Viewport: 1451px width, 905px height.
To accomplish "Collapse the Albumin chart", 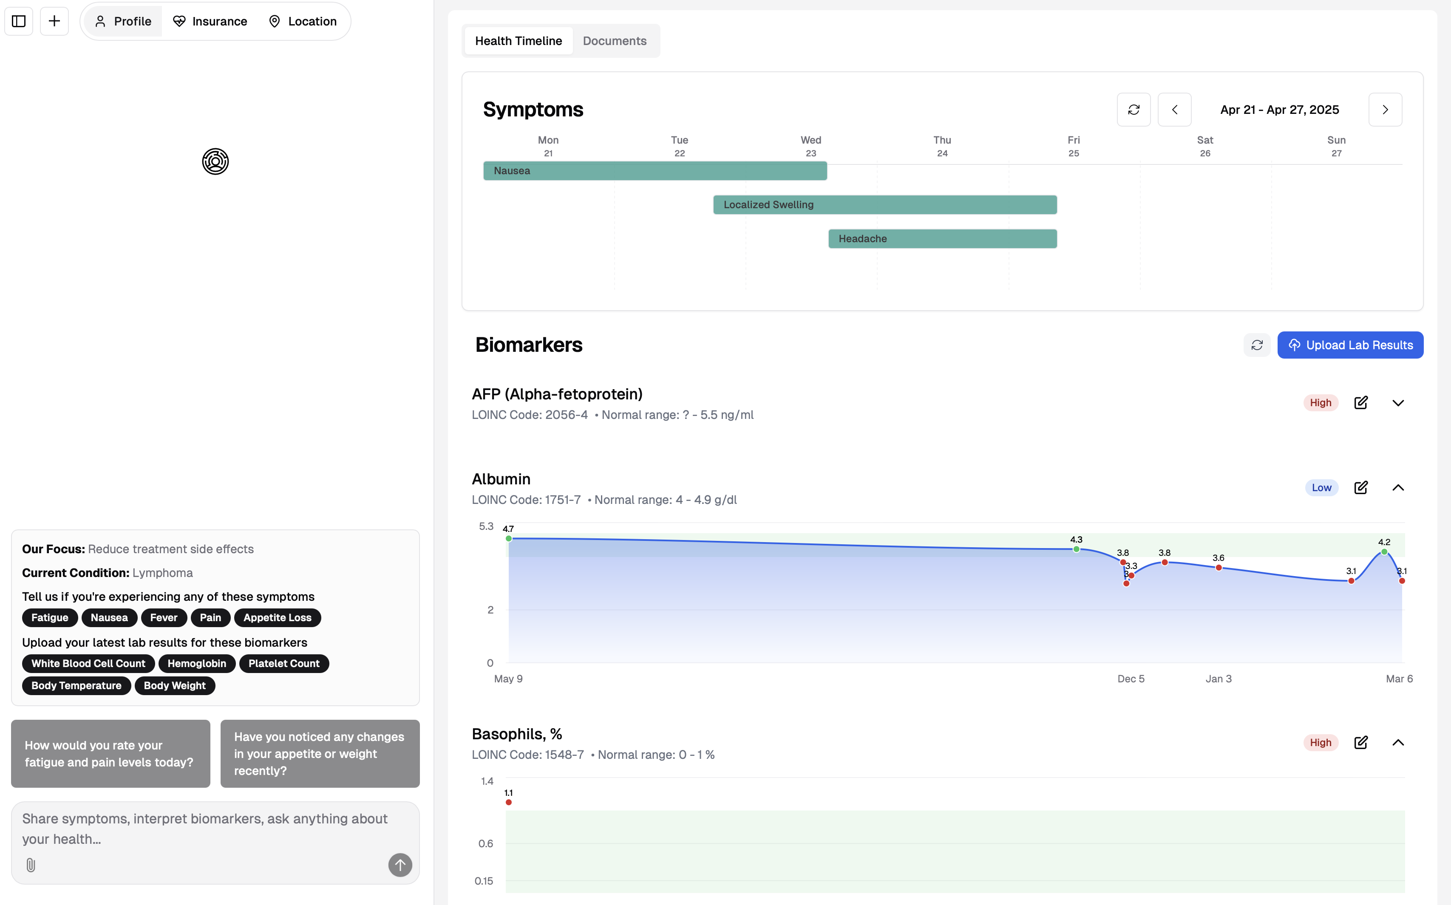I will click(x=1398, y=488).
